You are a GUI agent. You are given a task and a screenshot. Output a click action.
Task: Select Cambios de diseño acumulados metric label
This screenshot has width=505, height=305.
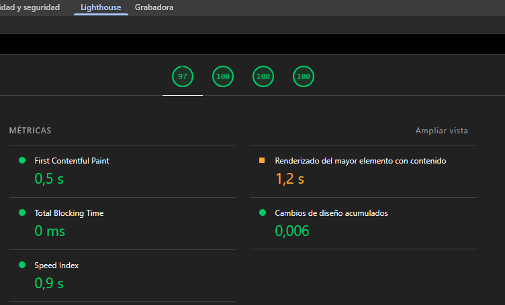click(331, 213)
